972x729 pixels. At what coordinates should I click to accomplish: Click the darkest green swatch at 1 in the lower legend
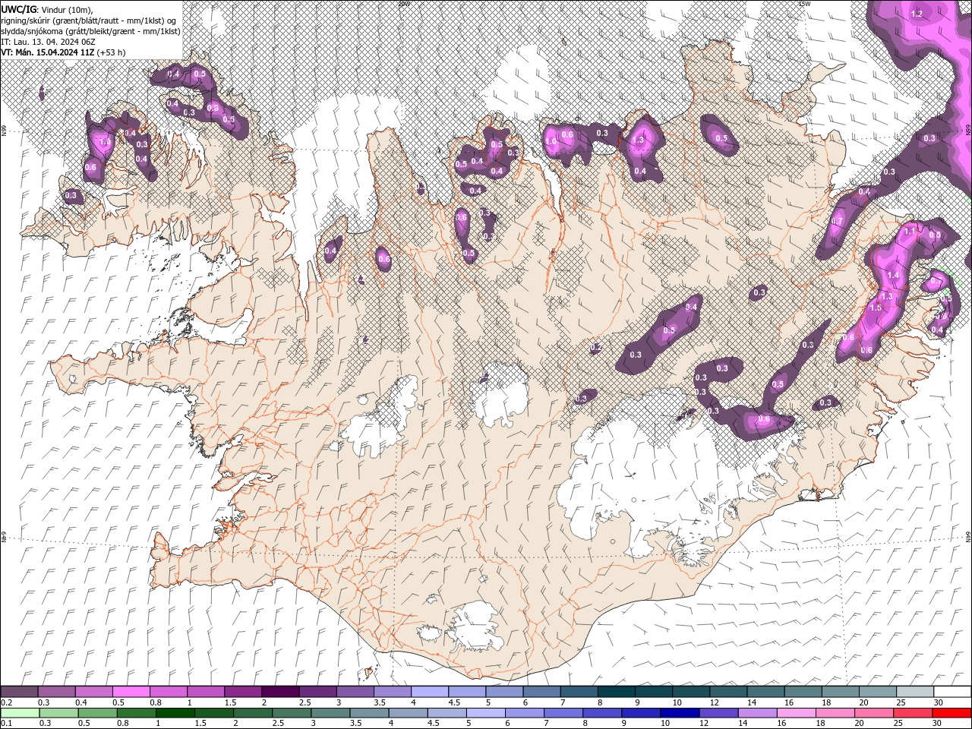coord(175,713)
